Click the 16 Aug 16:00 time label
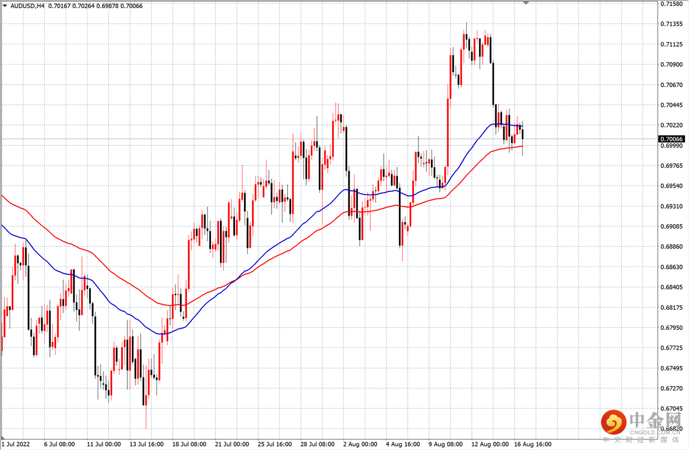The image size is (689, 450). [532, 444]
